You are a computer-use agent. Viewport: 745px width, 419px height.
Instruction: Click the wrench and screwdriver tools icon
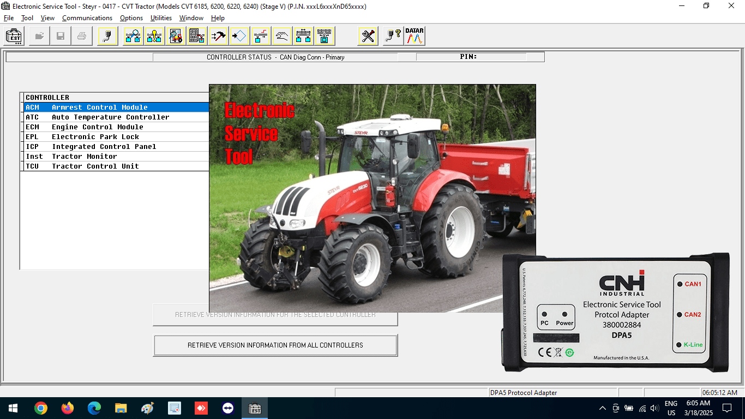(368, 37)
